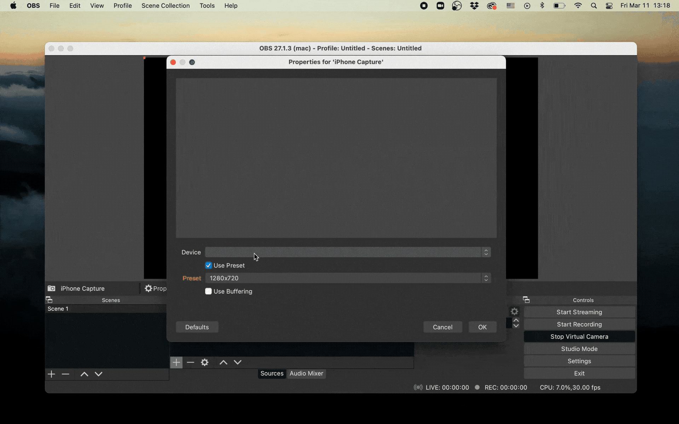Confirm properties with the OK button
This screenshot has height=424, width=679.
coord(482,327)
